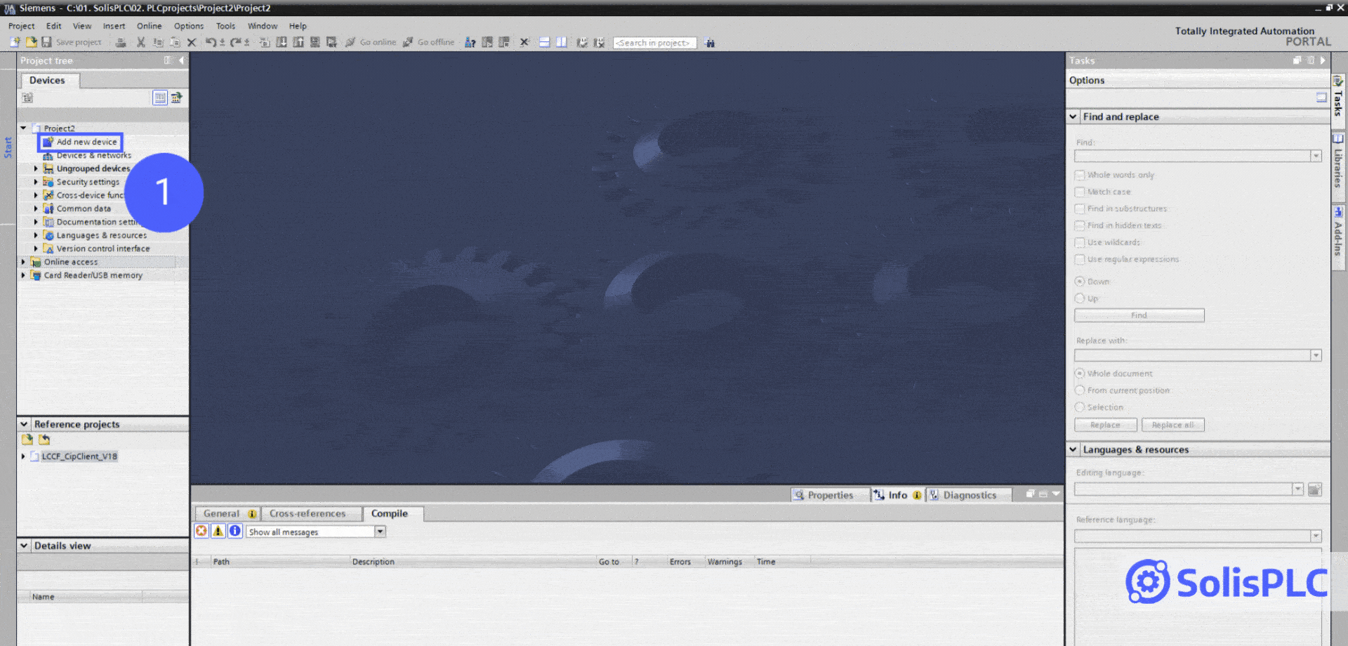This screenshot has width=1348, height=646.
Task: Expand the Online access tree node
Action: (x=23, y=262)
